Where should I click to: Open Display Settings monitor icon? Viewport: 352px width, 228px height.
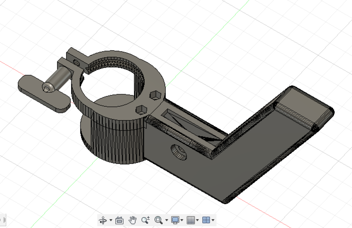[175, 220]
